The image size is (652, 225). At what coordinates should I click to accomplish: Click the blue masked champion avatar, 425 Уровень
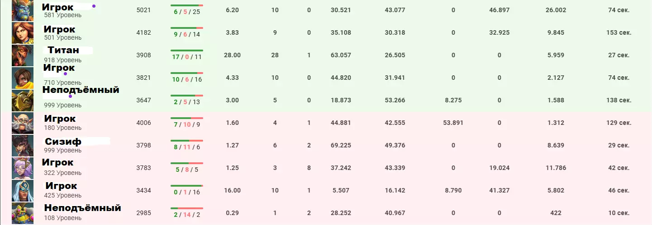pyautogui.click(x=23, y=190)
